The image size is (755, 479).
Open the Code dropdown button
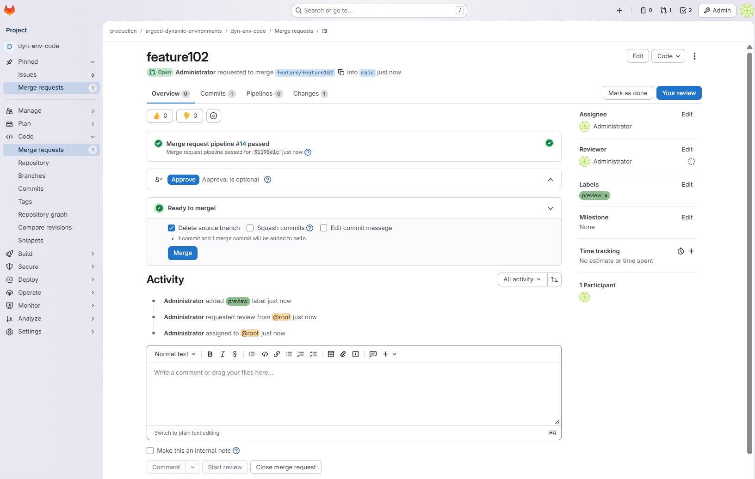pyautogui.click(x=668, y=56)
